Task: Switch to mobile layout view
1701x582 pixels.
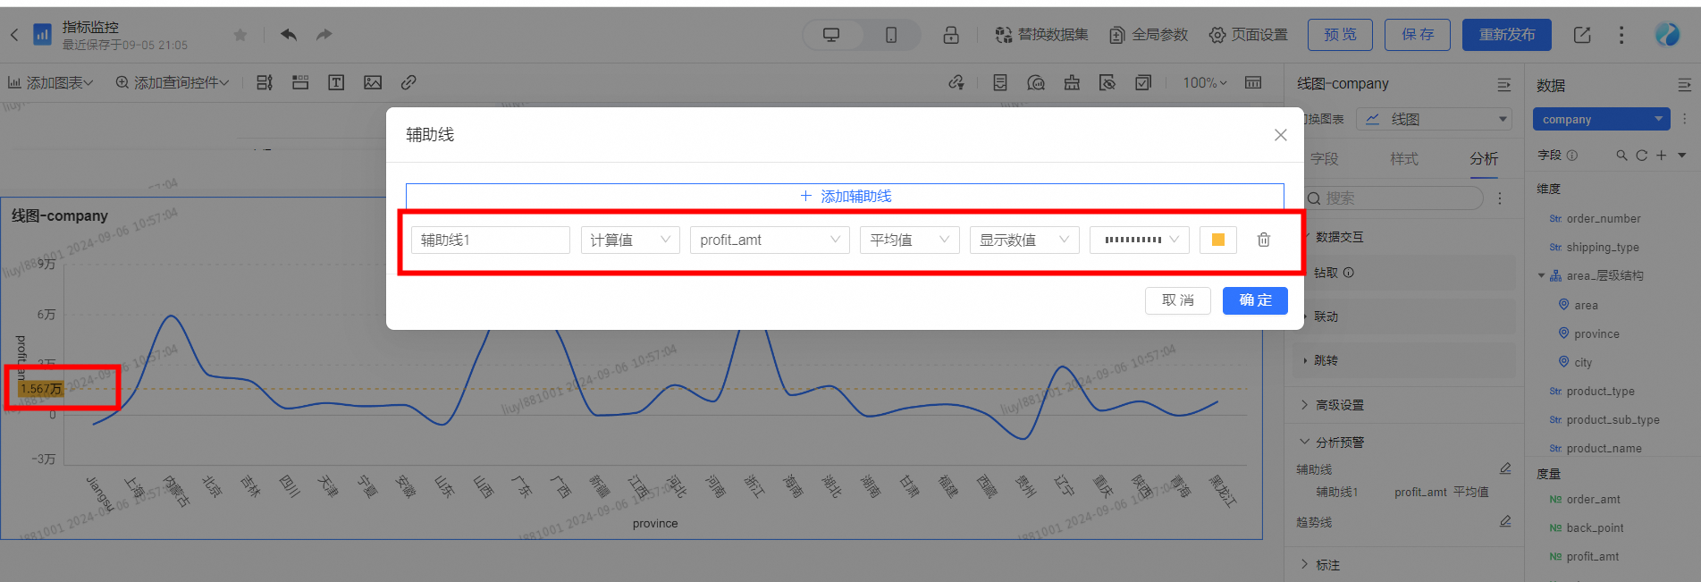Action: click(891, 35)
